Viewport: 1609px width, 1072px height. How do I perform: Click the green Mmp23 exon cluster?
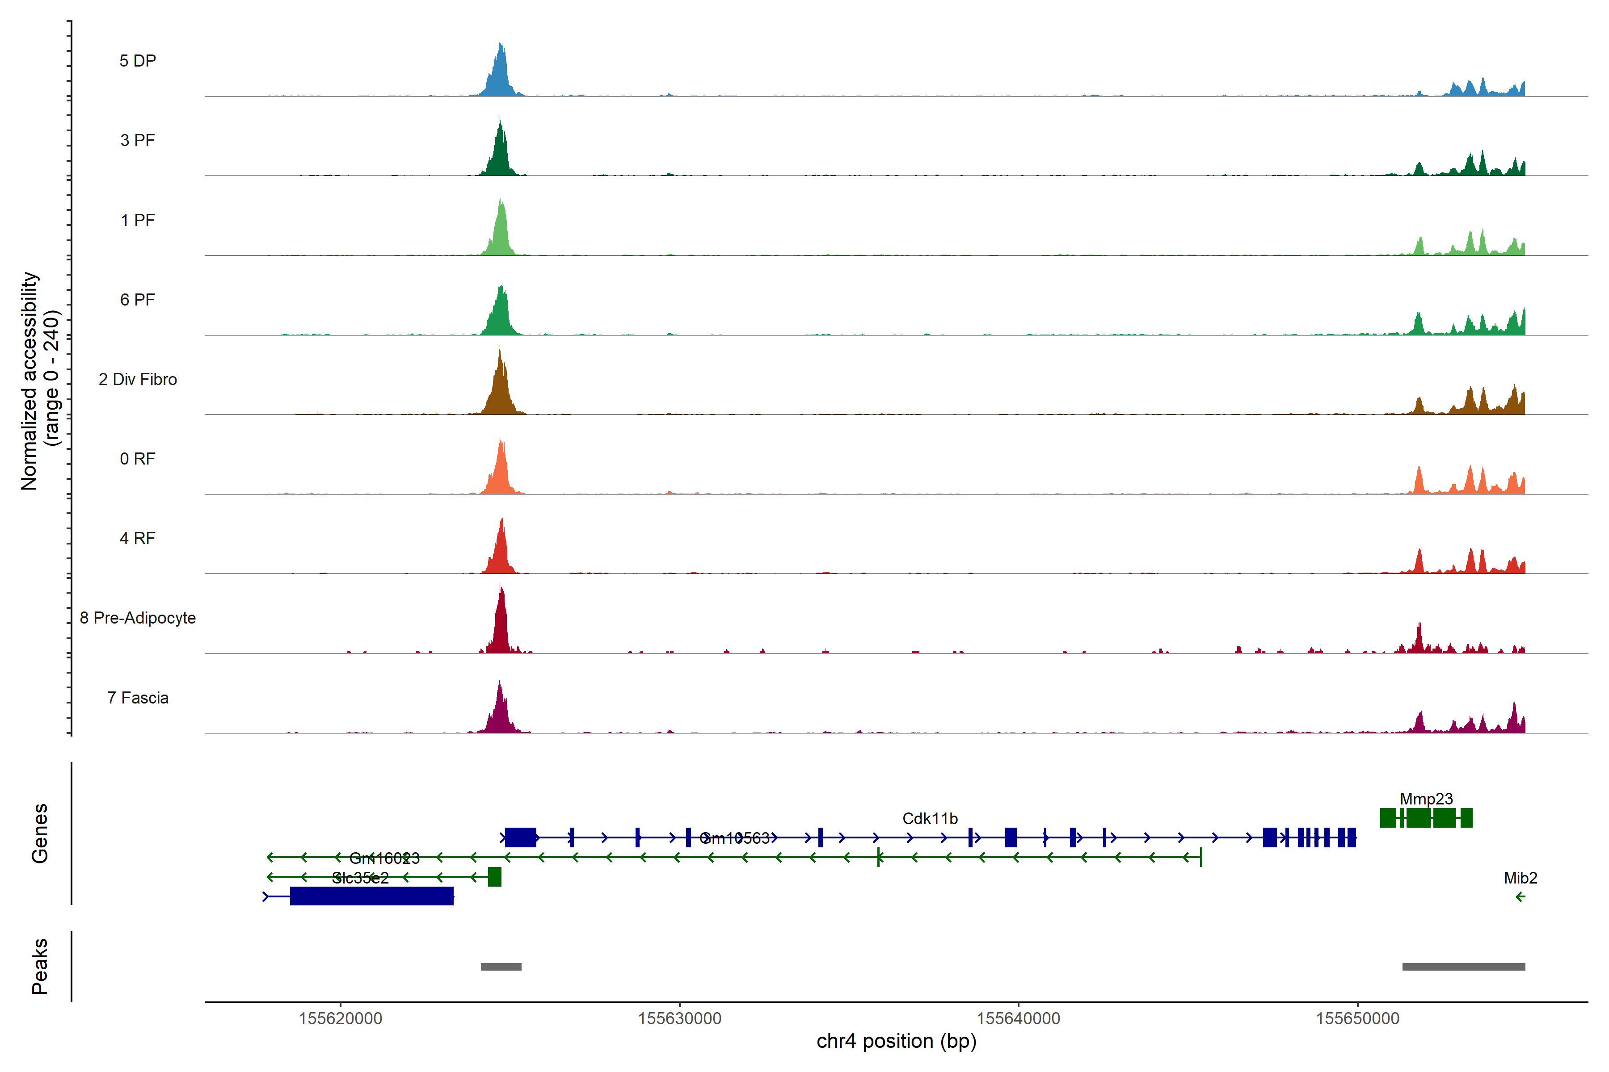tap(1426, 818)
